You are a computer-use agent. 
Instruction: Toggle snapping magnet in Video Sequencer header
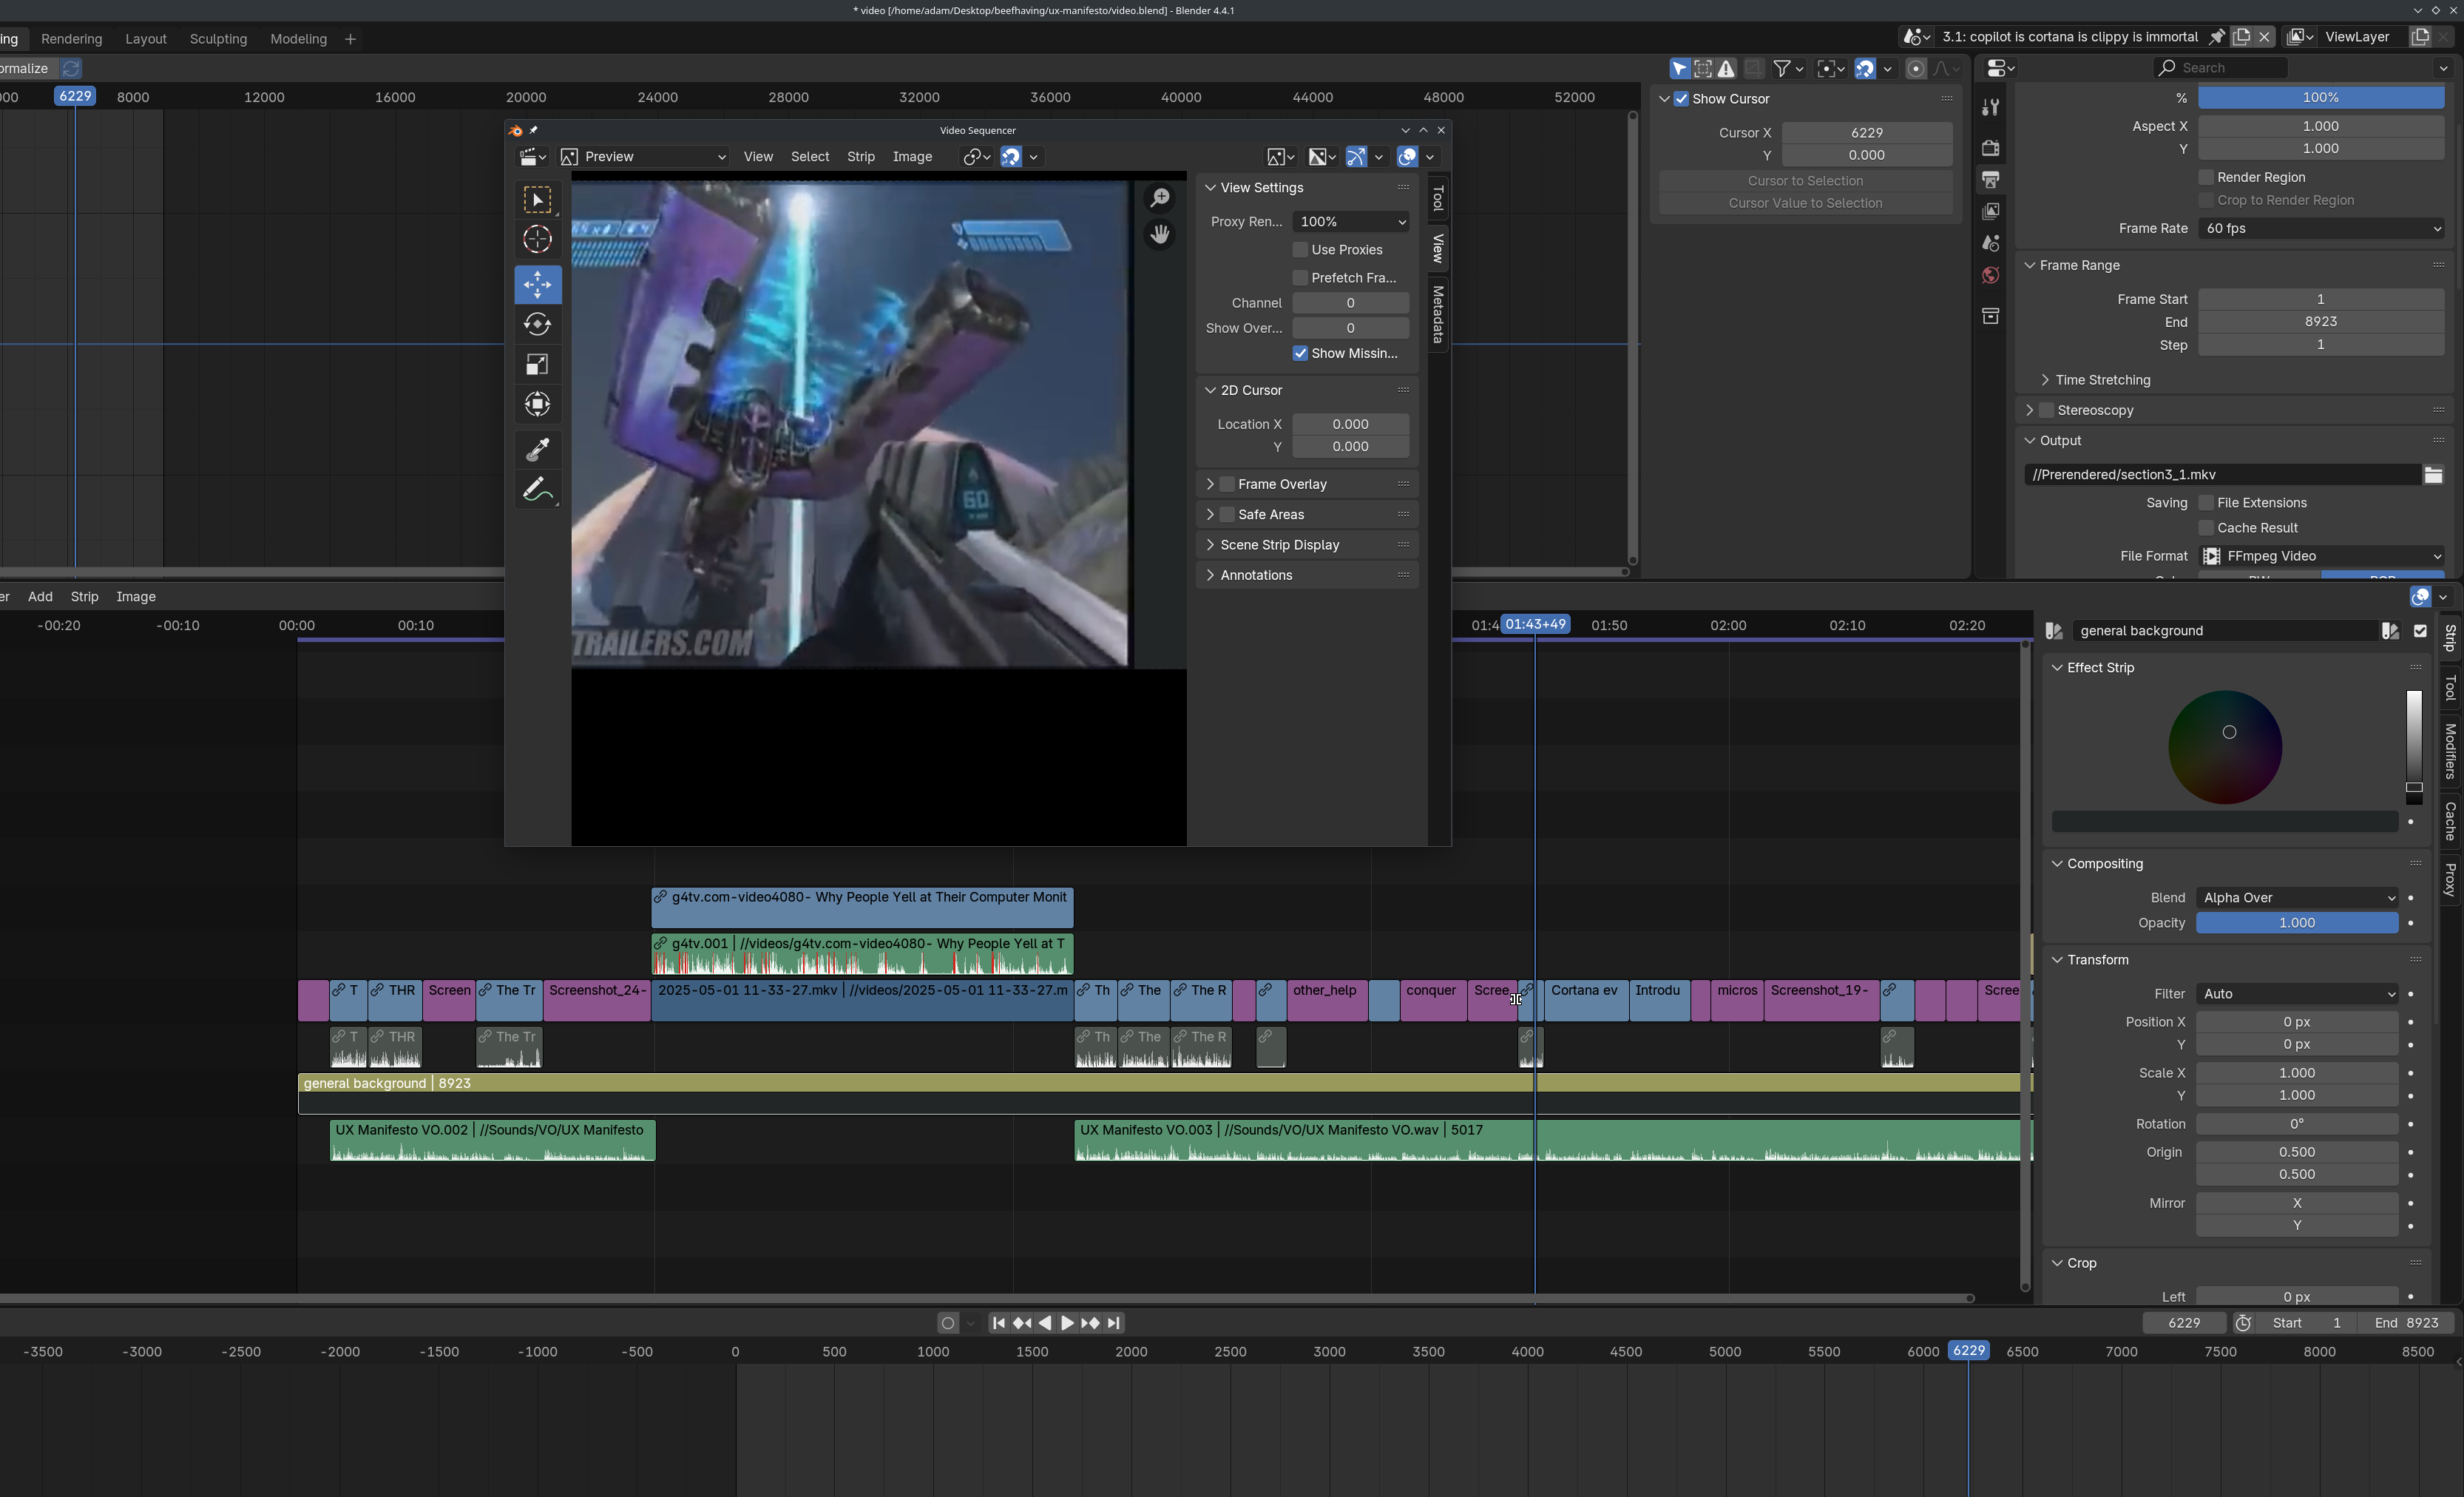click(x=1011, y=157)
